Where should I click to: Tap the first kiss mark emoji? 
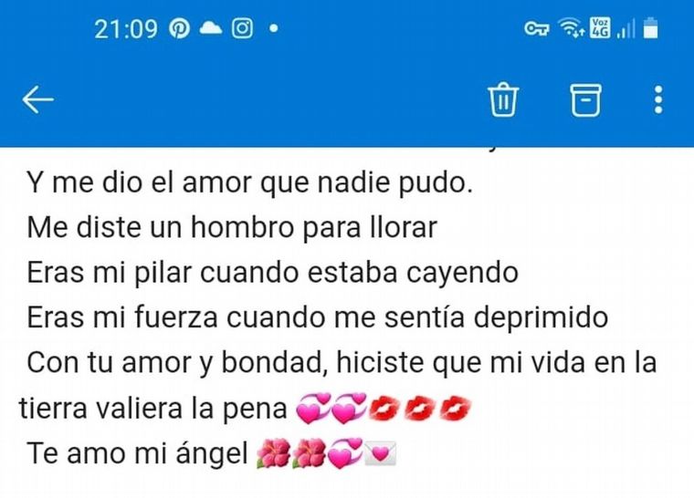tap(384, 409)
